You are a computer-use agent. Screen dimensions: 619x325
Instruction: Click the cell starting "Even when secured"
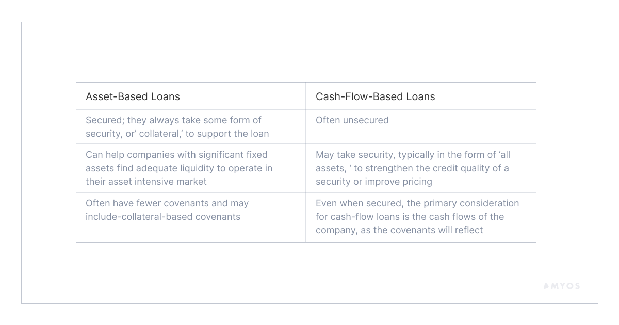click(x=417, y=217)
